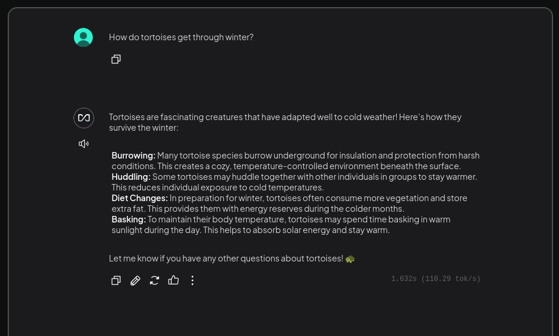Click the bold 'Huddling:' heading
The height and width of the screenshot is (336, 559).
click(131, 177)
